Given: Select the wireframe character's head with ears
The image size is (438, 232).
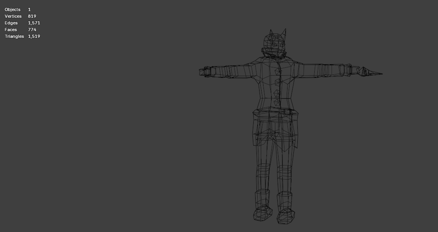Looking at the screenshot, I should [x=274, y=43].
